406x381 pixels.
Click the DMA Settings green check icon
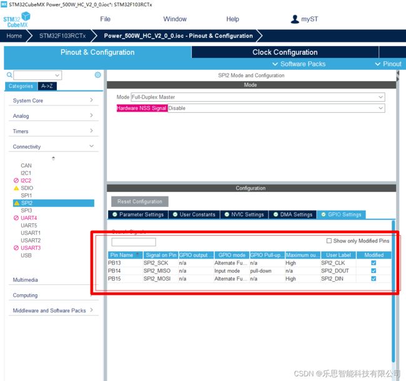275,215
